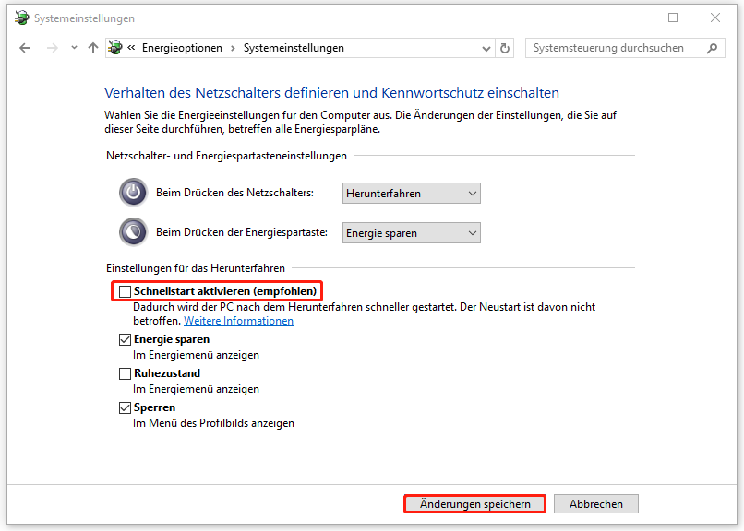This screenshot has width=744, height=531.
Task: Click the Systemeinstellungen icon in the title bar
Action: (22, 18)
